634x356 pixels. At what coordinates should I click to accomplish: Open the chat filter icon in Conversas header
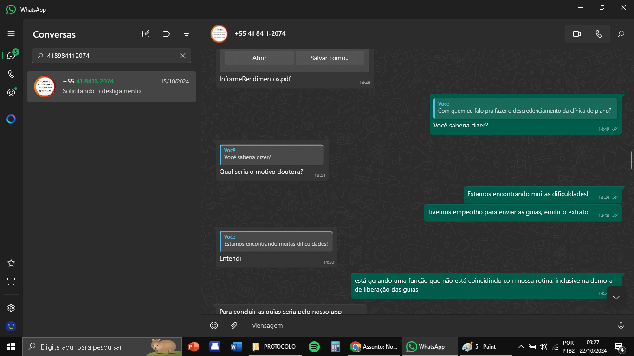(x=187, y=33)
